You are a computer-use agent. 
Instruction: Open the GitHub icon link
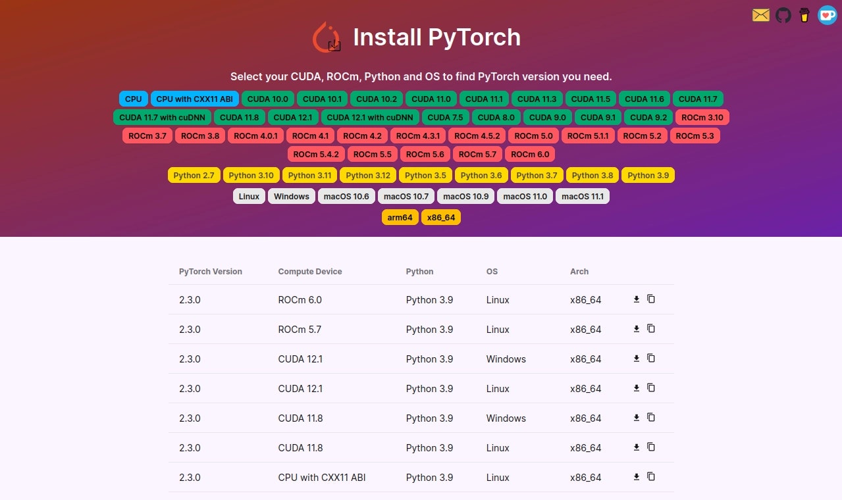click(x=783, y=15)
